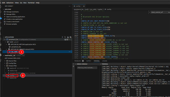Select peripheral_lbs under application MCU
The height and width of the screenshot is (97, 170).
[x=16, y=47]
